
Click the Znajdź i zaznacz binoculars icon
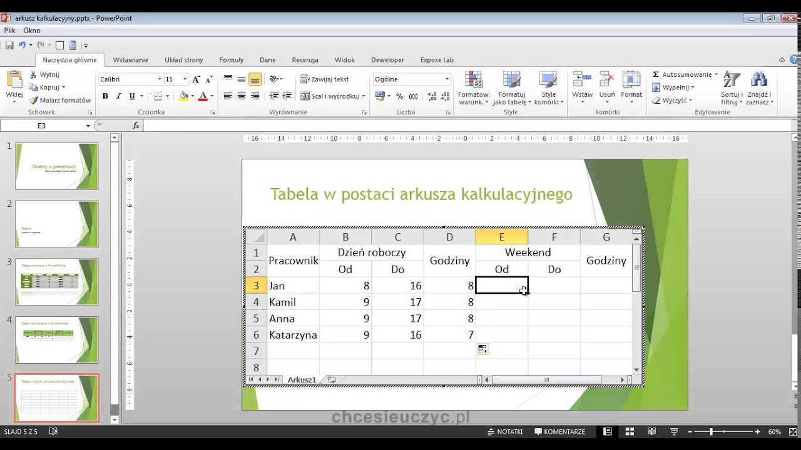click(x=759, y=79)
